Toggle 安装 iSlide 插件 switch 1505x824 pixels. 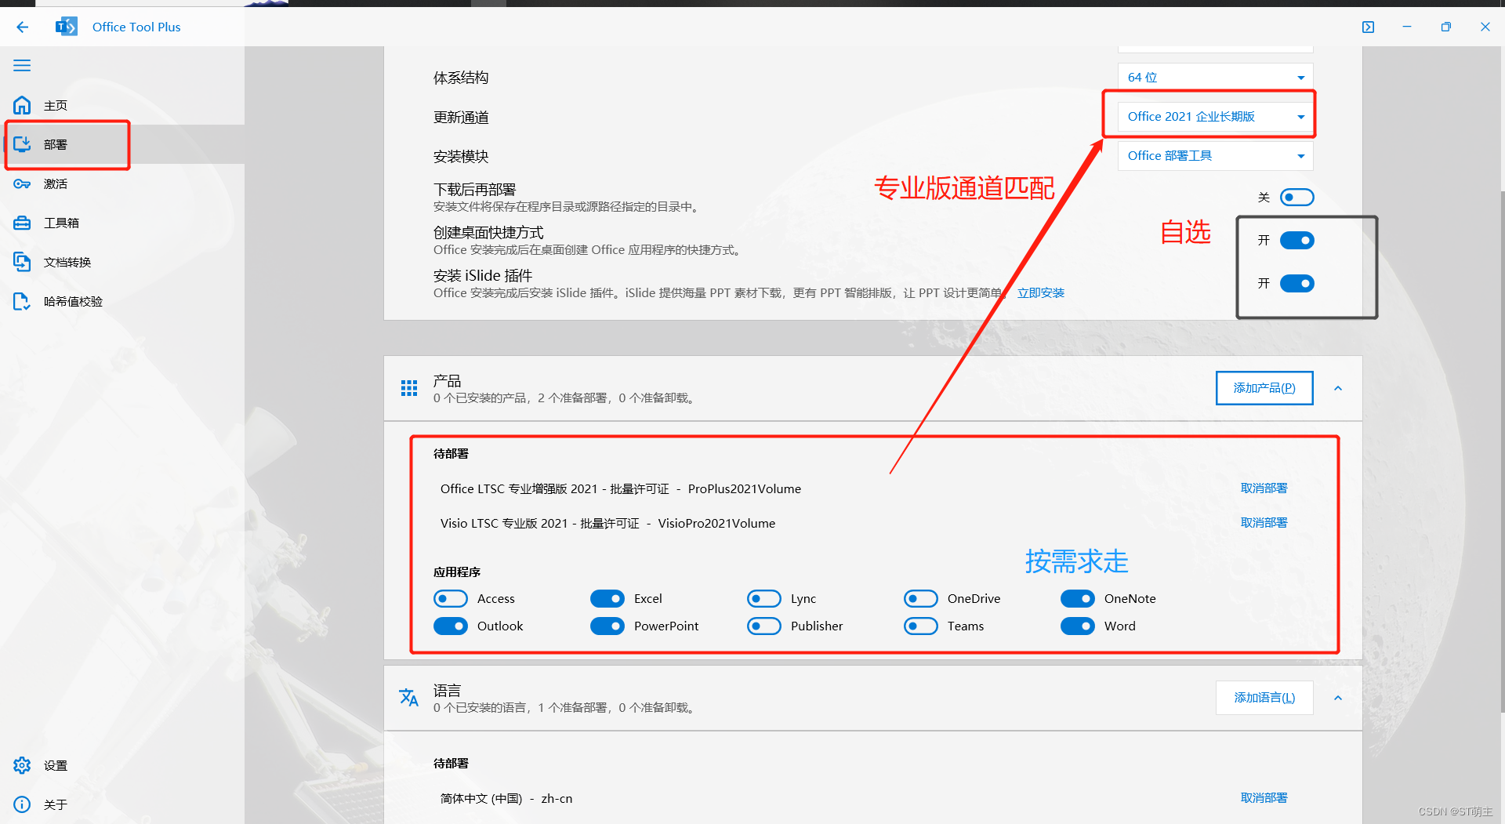[x=1297, y=284]
